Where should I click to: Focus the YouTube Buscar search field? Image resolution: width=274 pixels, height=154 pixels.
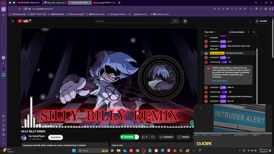[x=132, y=21]
